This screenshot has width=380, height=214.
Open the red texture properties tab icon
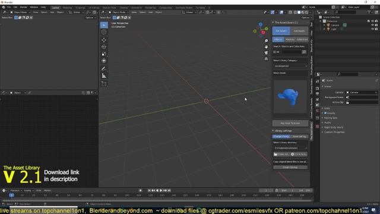tap(318, 127)
